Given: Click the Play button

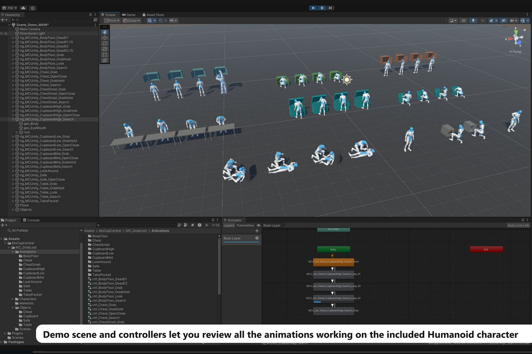Looking at the screenshot, I should click(313, 8).
